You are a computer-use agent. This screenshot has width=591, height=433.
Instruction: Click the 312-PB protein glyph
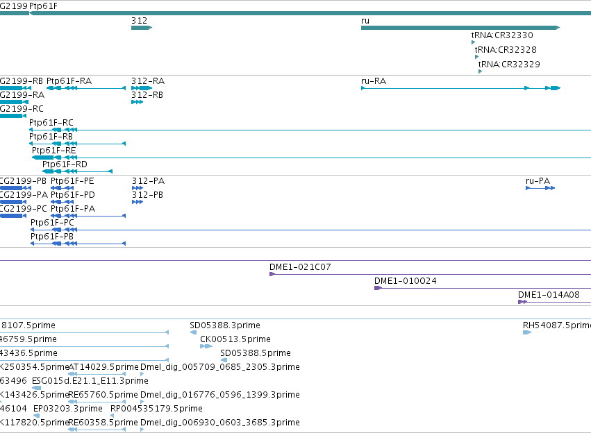(138, 202)
